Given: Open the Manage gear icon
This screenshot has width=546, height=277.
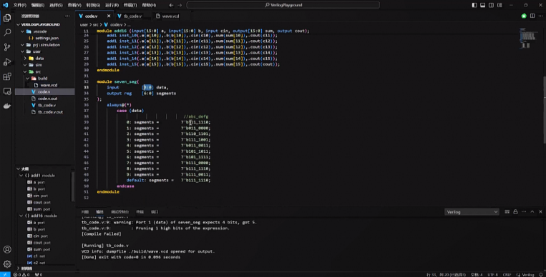Looking at the screenshot, I should pyautogui.click(x=7, y=264).
